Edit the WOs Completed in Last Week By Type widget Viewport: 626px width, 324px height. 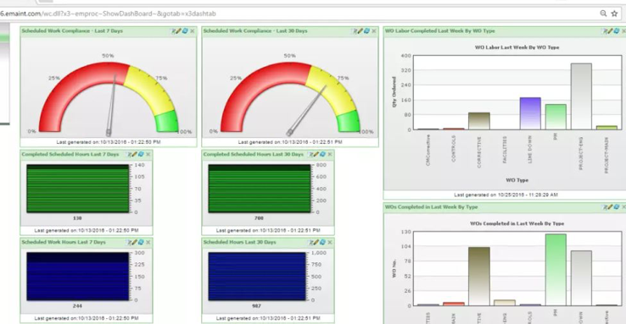point(611,207)
